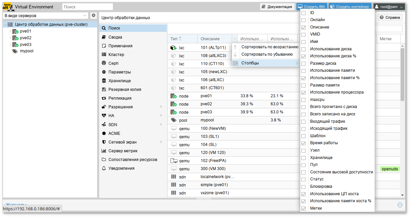Screen dimensions: 410x217
Task: Click the gear icon beside view selector
Action: [x=93, y=15]
